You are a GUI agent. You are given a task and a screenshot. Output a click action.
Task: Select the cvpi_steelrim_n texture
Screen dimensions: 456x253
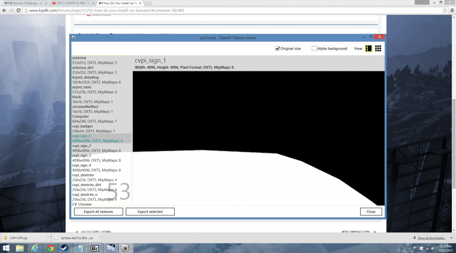click(102, 197)
